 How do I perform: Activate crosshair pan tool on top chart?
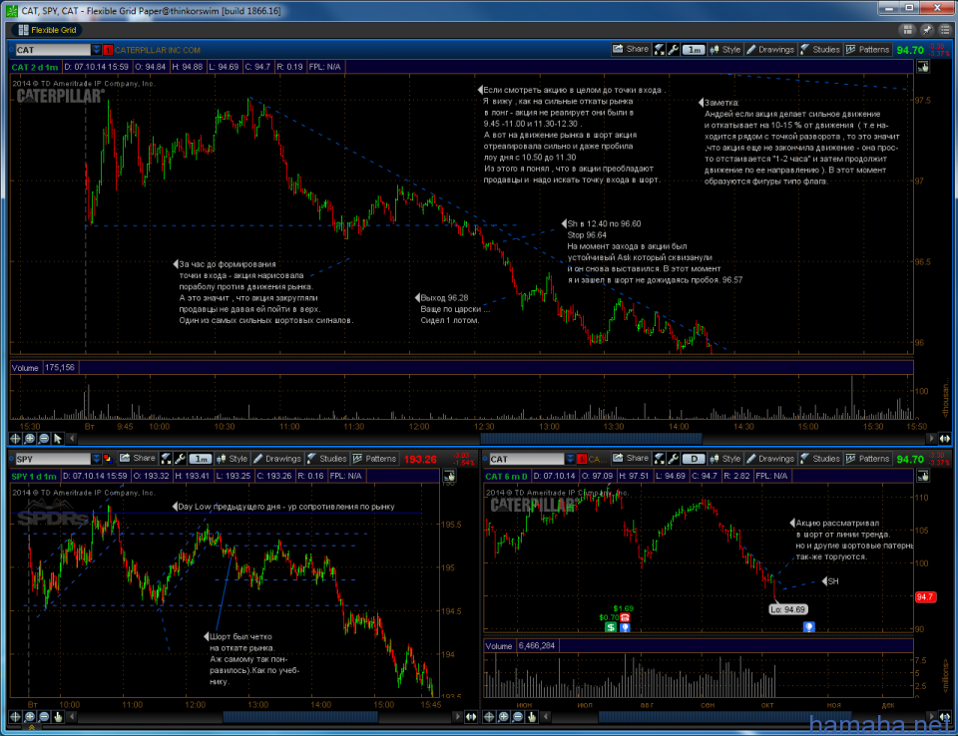[x=15, y=439]
